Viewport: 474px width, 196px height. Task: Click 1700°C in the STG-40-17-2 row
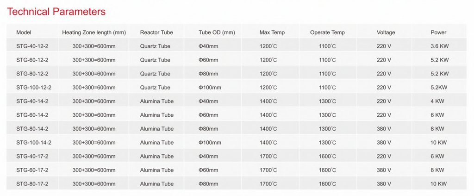pos(268,156)
